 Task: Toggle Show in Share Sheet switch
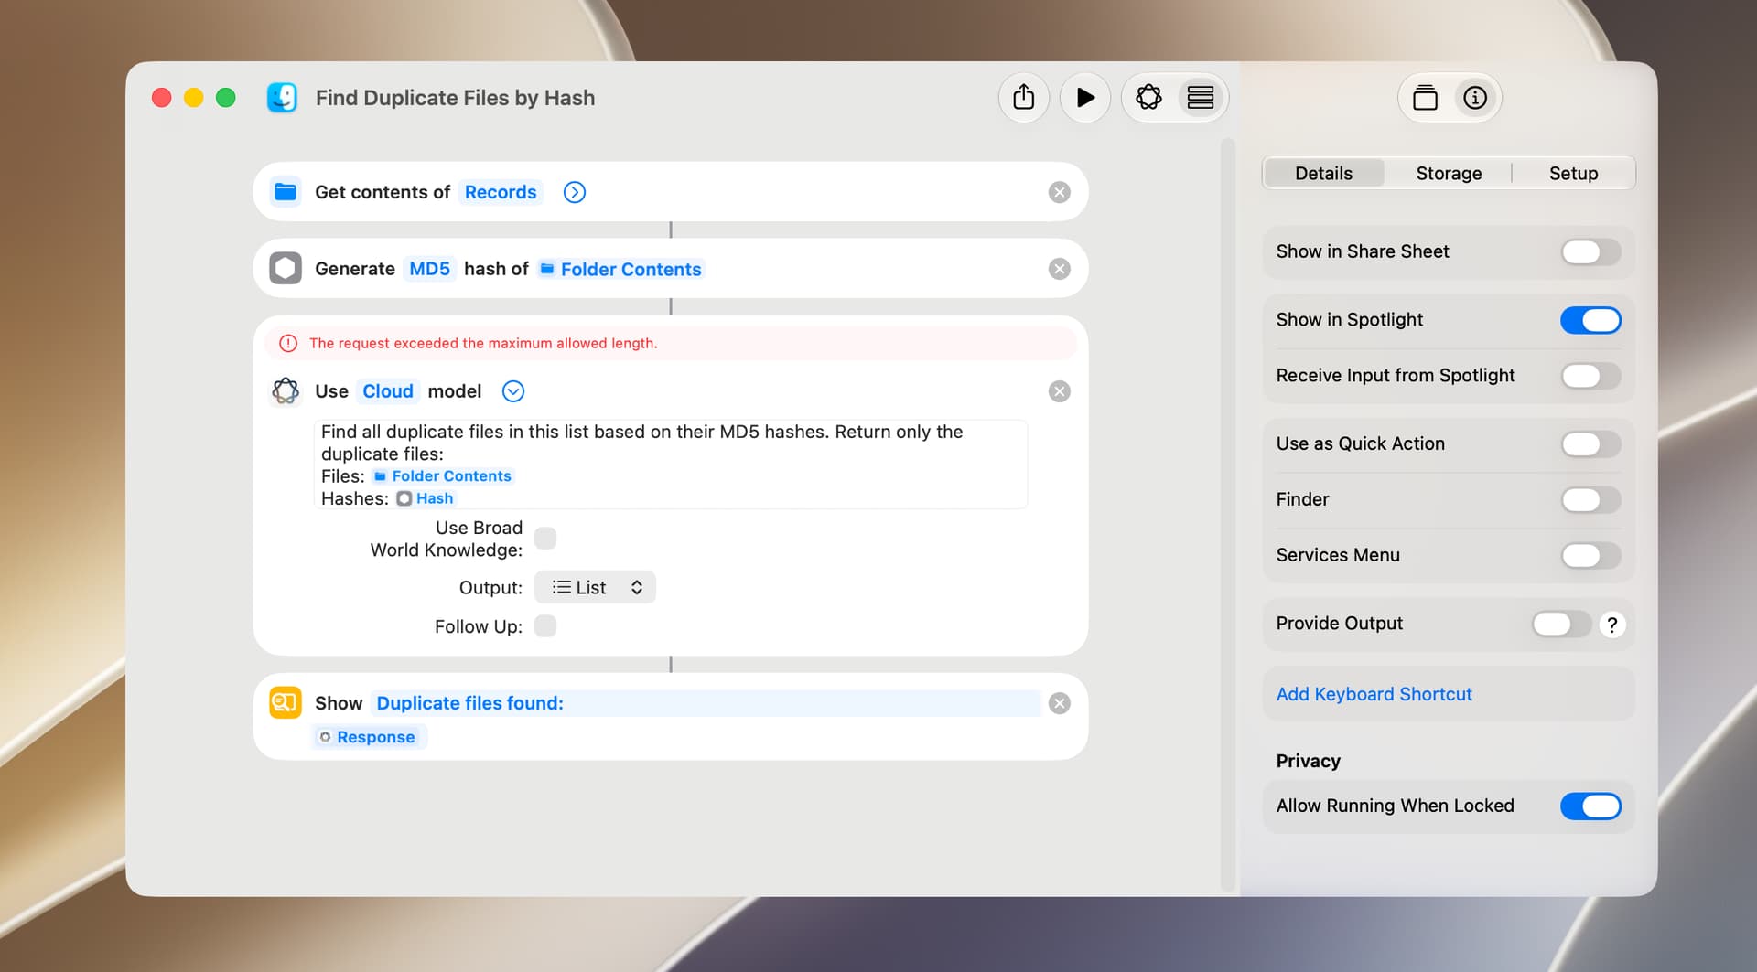(1590, 251)
